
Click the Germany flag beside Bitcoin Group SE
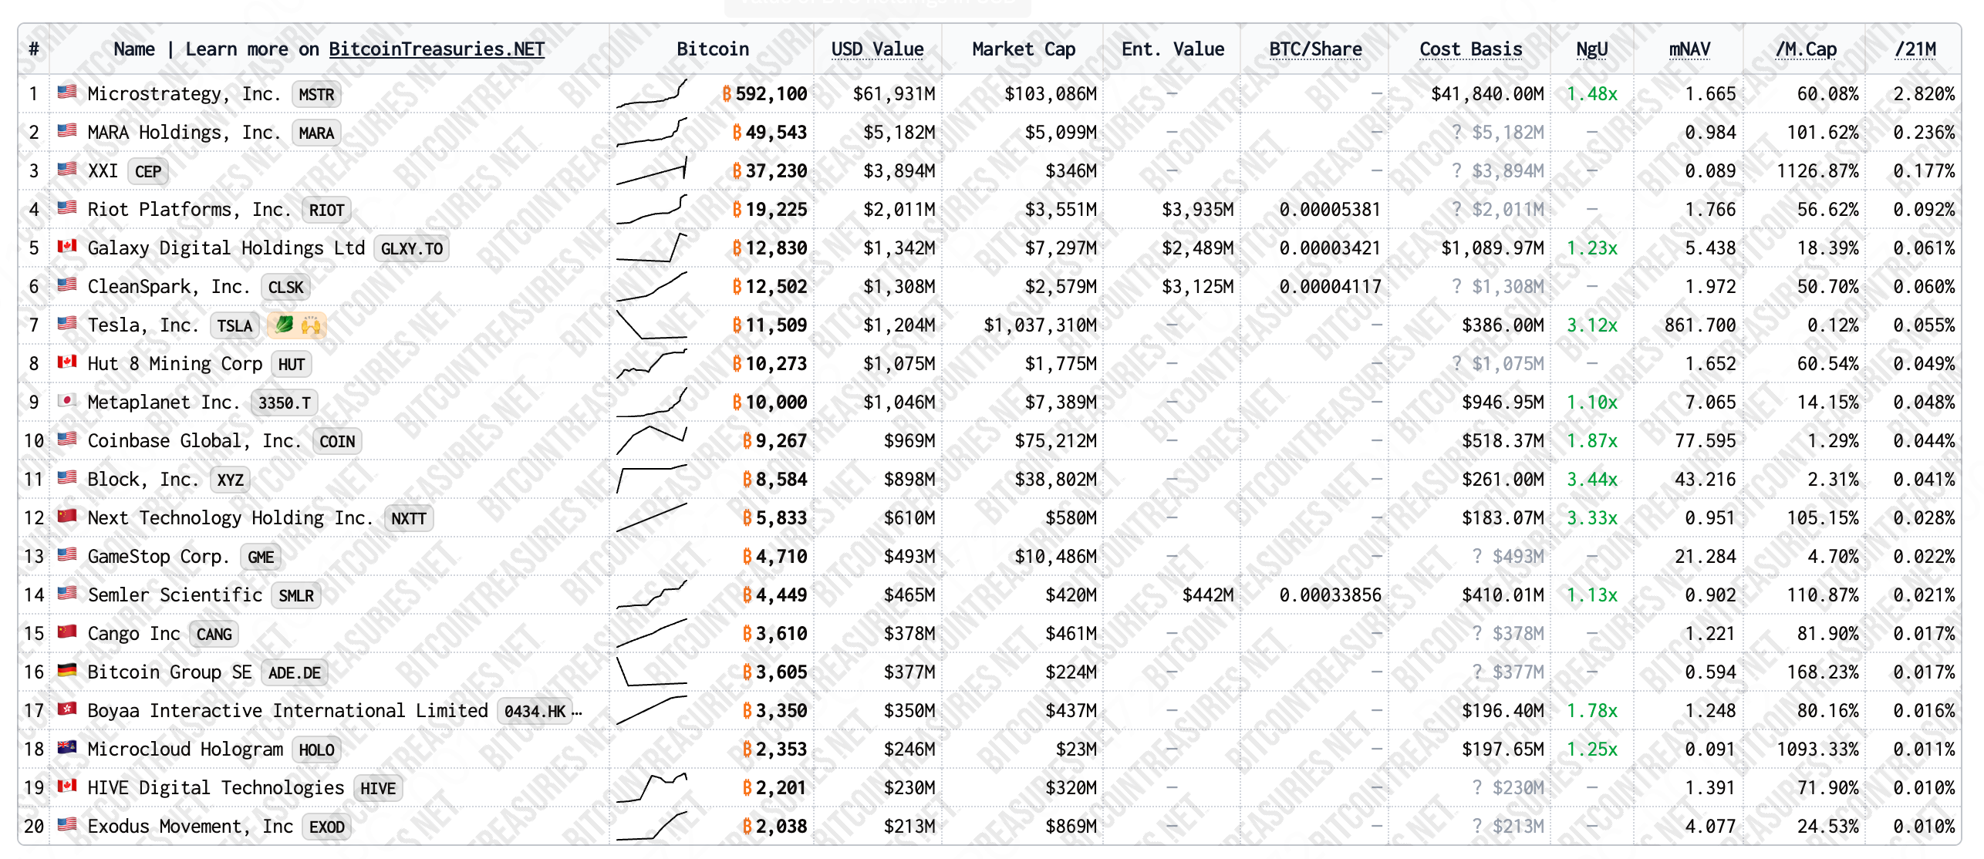click(67, 671)
